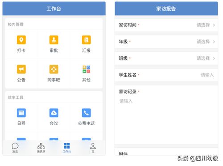This screenshot has width=223, height=166.
Task: Expand the 年级 请选择 chevron
Action: (x=214, y=42)
